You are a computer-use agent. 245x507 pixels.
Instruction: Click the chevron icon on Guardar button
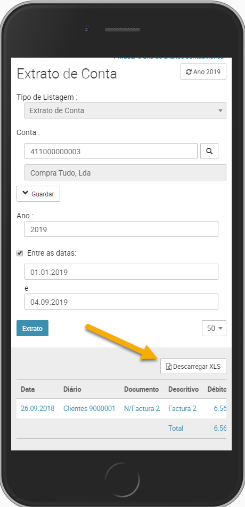pyautogui.click(x=25, y=193)
